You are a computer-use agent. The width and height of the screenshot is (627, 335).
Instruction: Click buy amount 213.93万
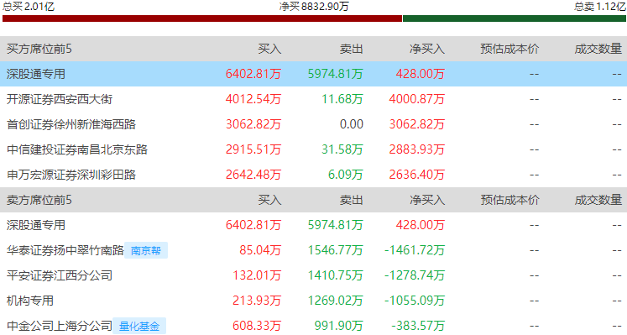(257, 301)
